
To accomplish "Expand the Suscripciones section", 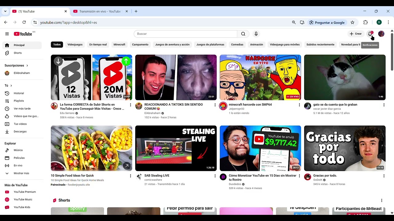I will coord(16,65).
